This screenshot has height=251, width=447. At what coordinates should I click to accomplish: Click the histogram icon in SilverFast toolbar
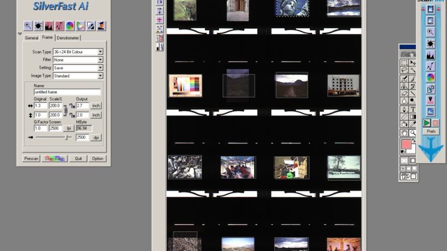[49, 26]
